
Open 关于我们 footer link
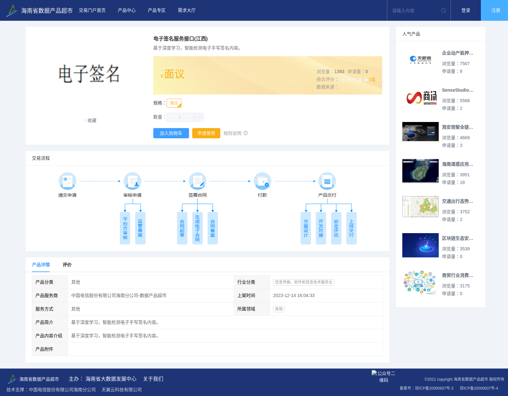click(153, 379)
